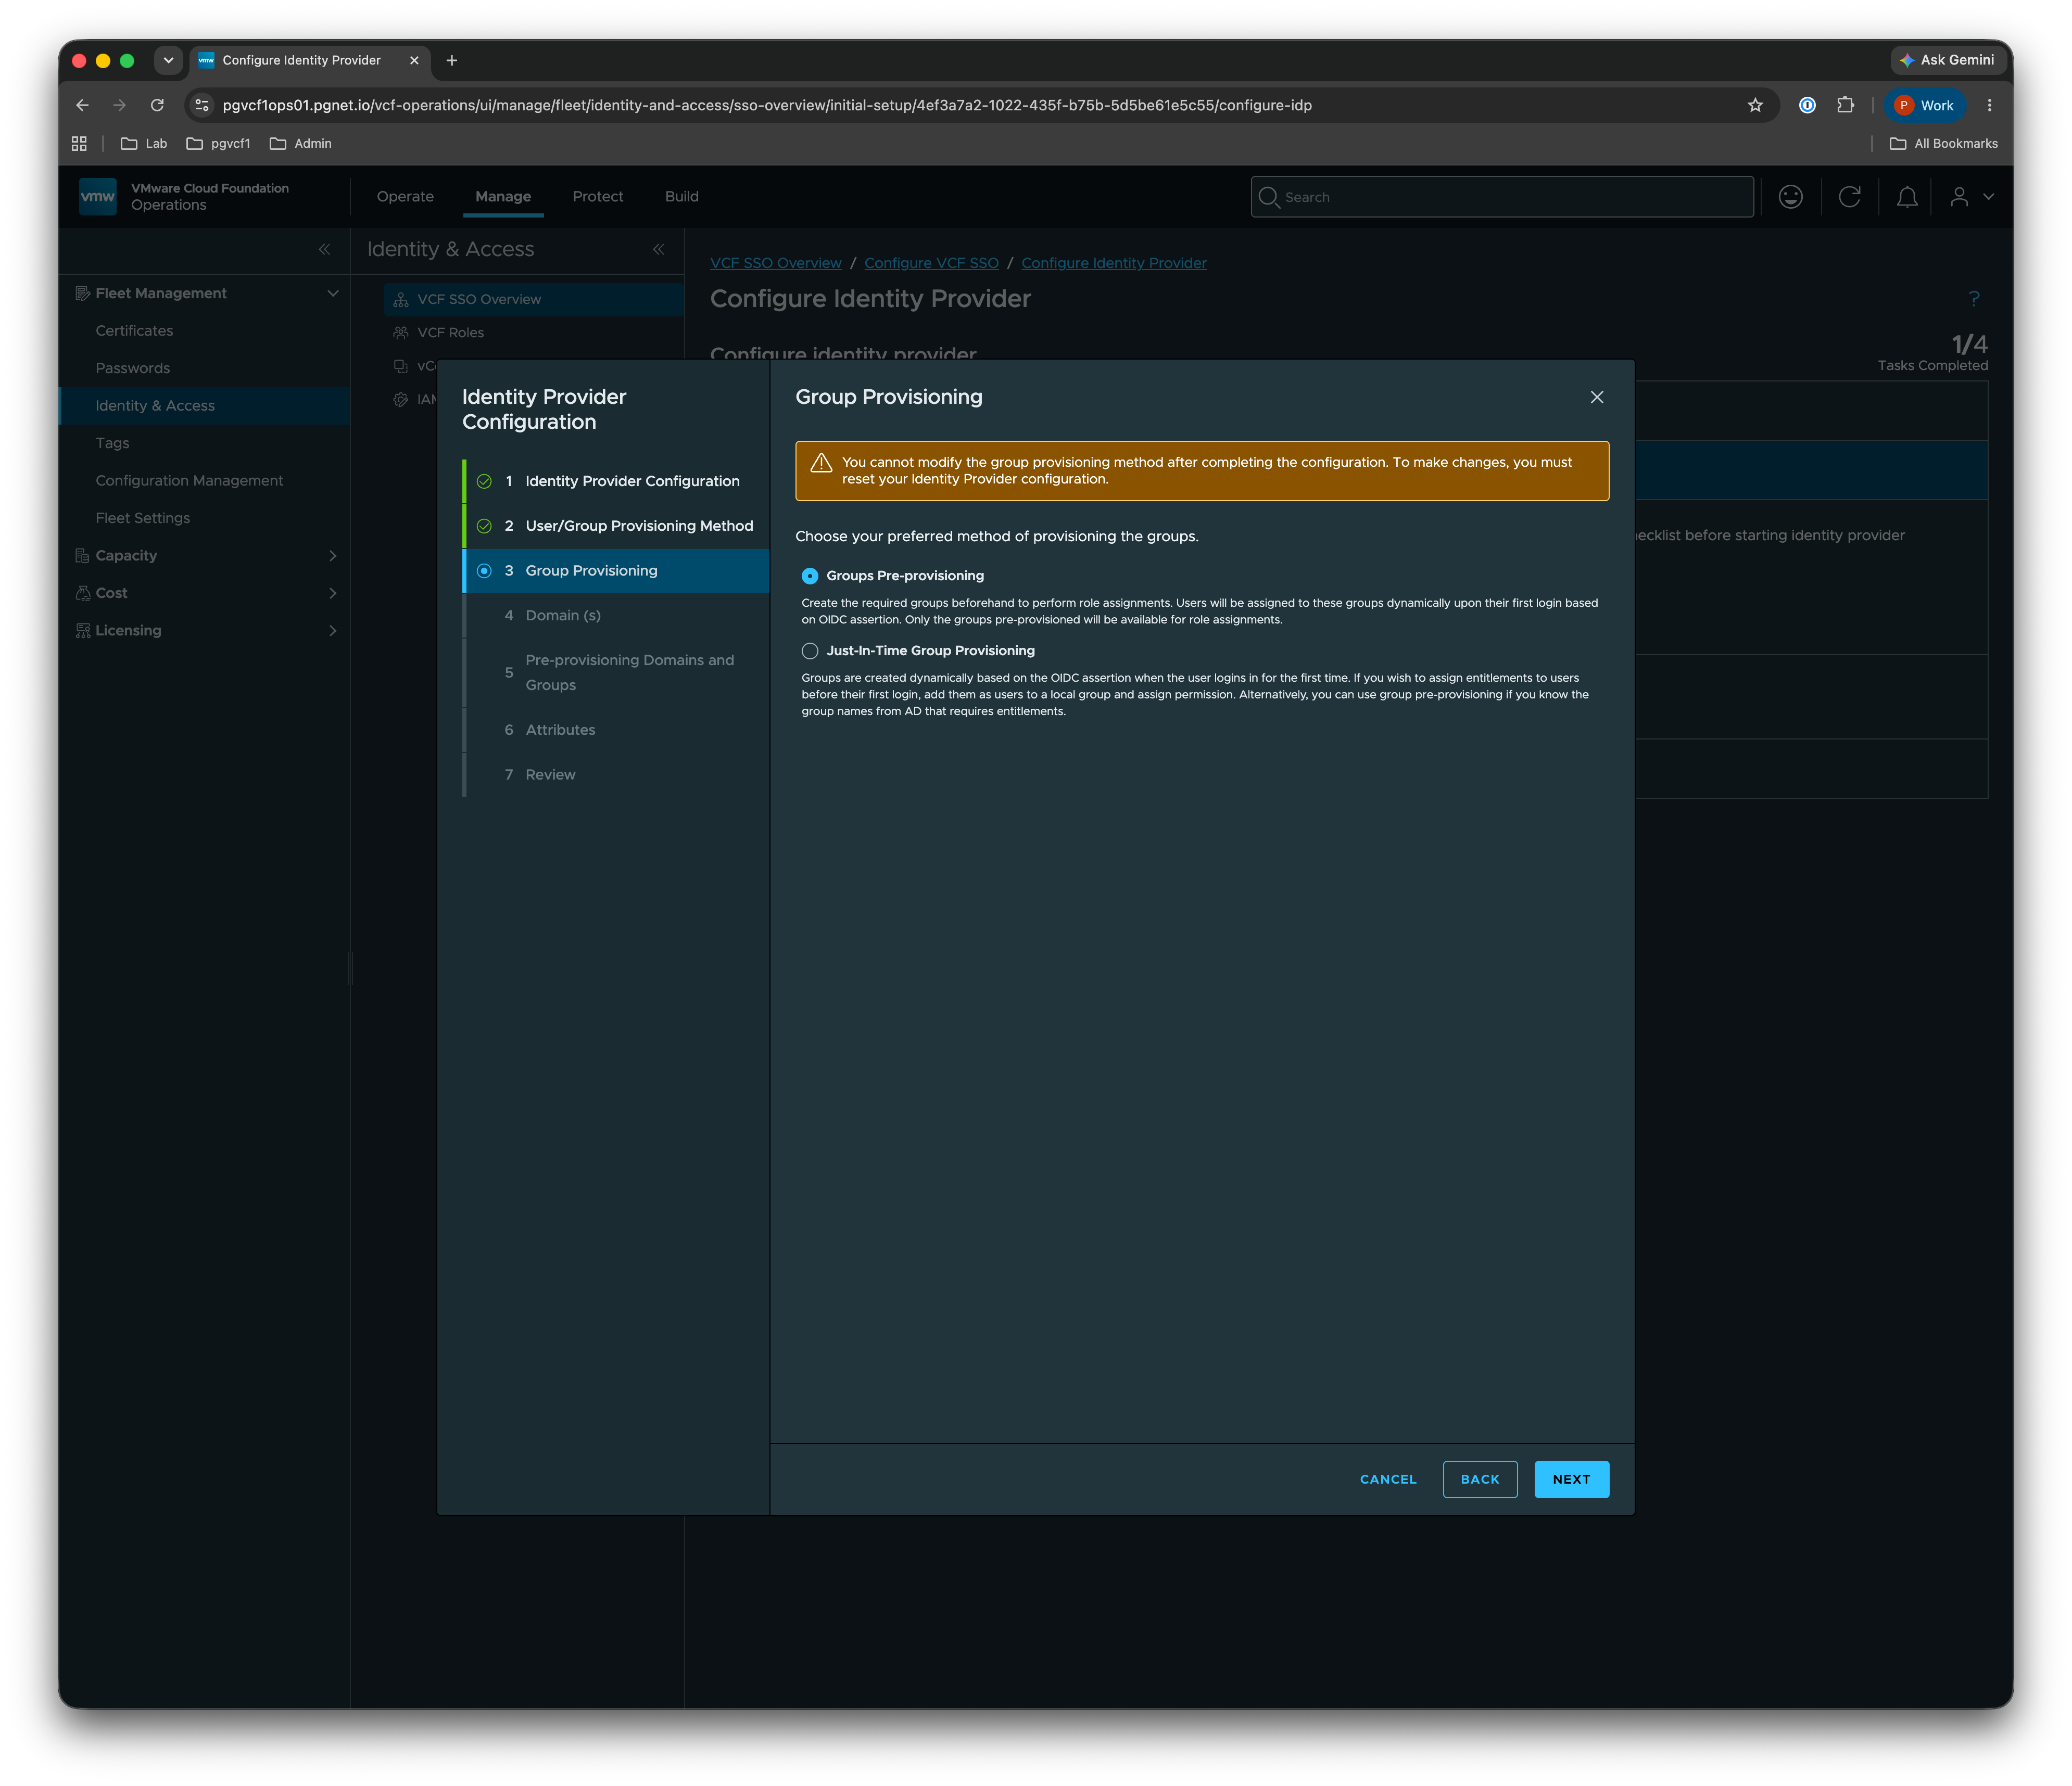This screenshot has height=1786, width=2072.
Task: Open the 1Password extension icon
Action: click(x=1807, y=105)
